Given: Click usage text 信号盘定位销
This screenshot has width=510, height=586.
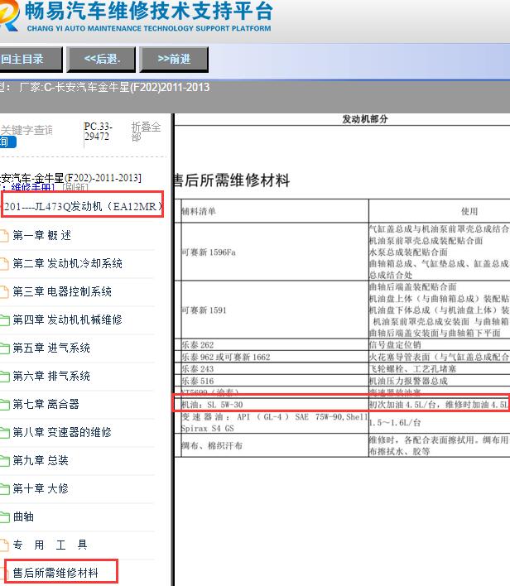Looking at the screenshot, I should coord(394,345).
